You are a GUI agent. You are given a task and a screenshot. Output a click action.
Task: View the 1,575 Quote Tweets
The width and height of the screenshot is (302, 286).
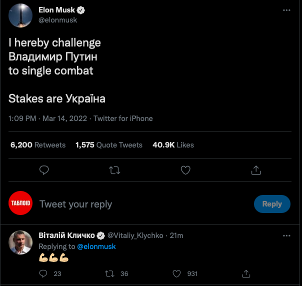(109, 145)
